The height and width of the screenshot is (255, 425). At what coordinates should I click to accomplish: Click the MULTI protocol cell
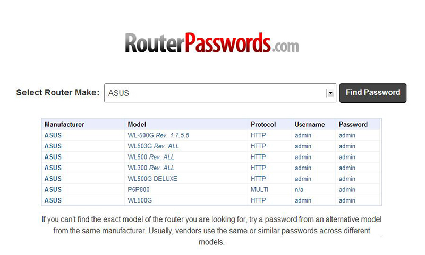[260, 190]
